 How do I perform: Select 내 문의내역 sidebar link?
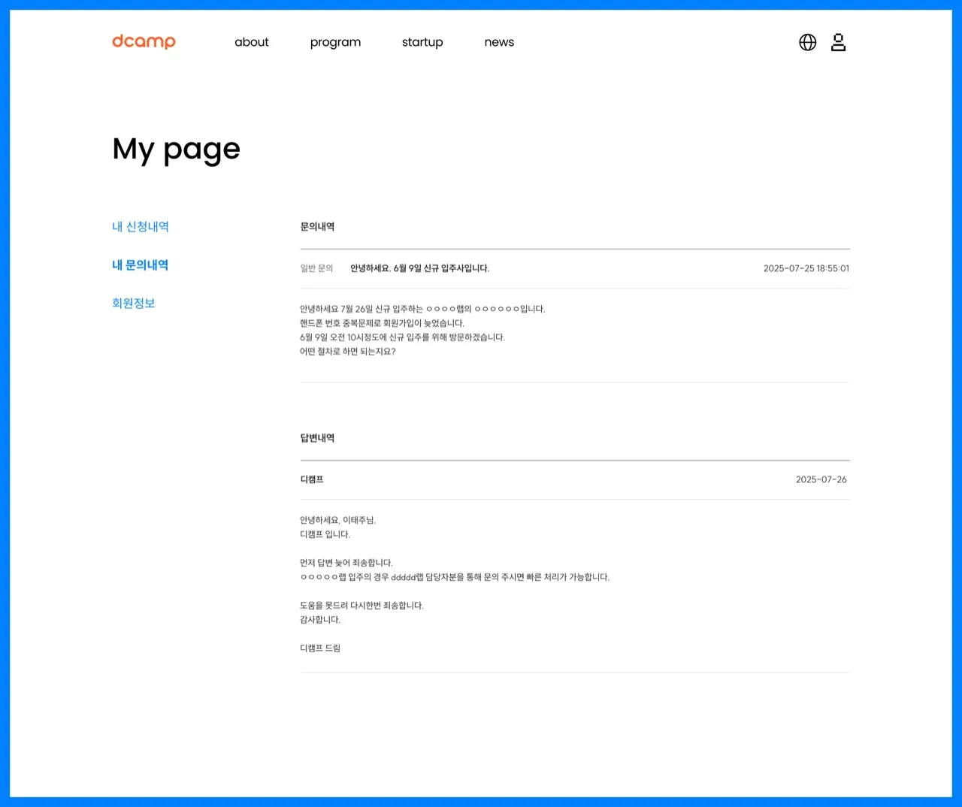click(141, 265)
